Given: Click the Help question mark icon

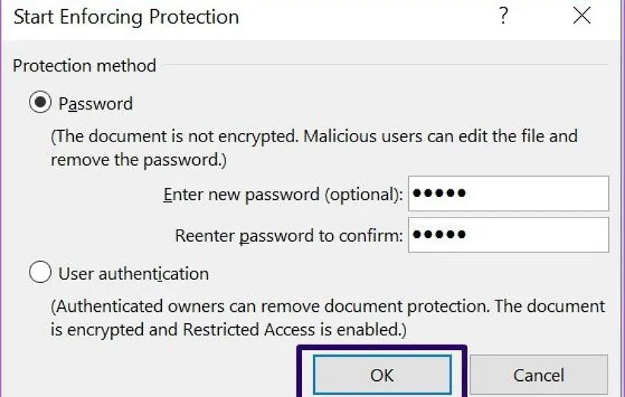Looking at the screenshot, I should 503,17.
